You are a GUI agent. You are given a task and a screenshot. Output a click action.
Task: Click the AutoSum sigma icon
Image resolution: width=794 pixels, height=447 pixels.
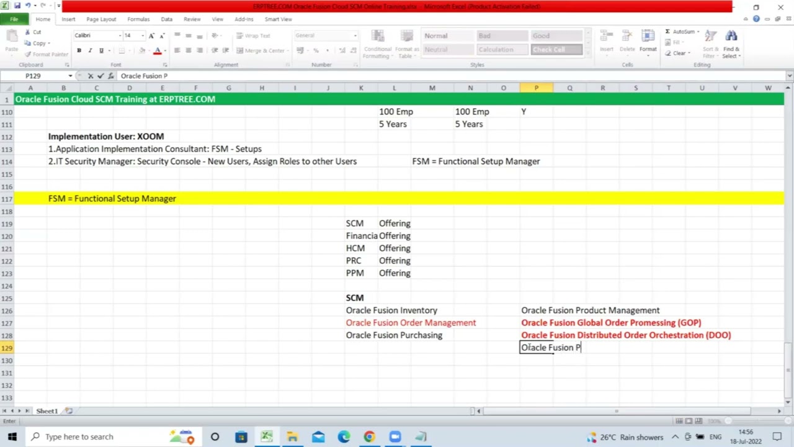(668, 32)
